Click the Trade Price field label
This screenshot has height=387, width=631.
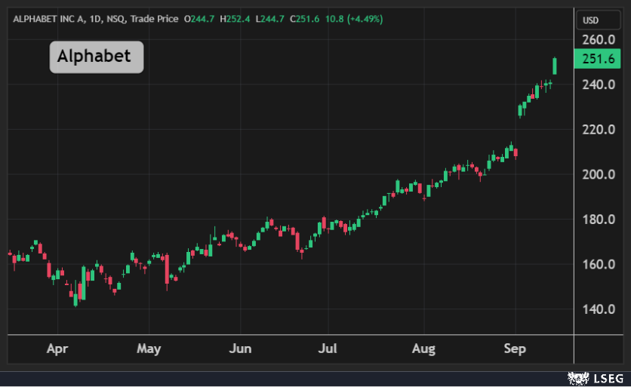[153, 19]
